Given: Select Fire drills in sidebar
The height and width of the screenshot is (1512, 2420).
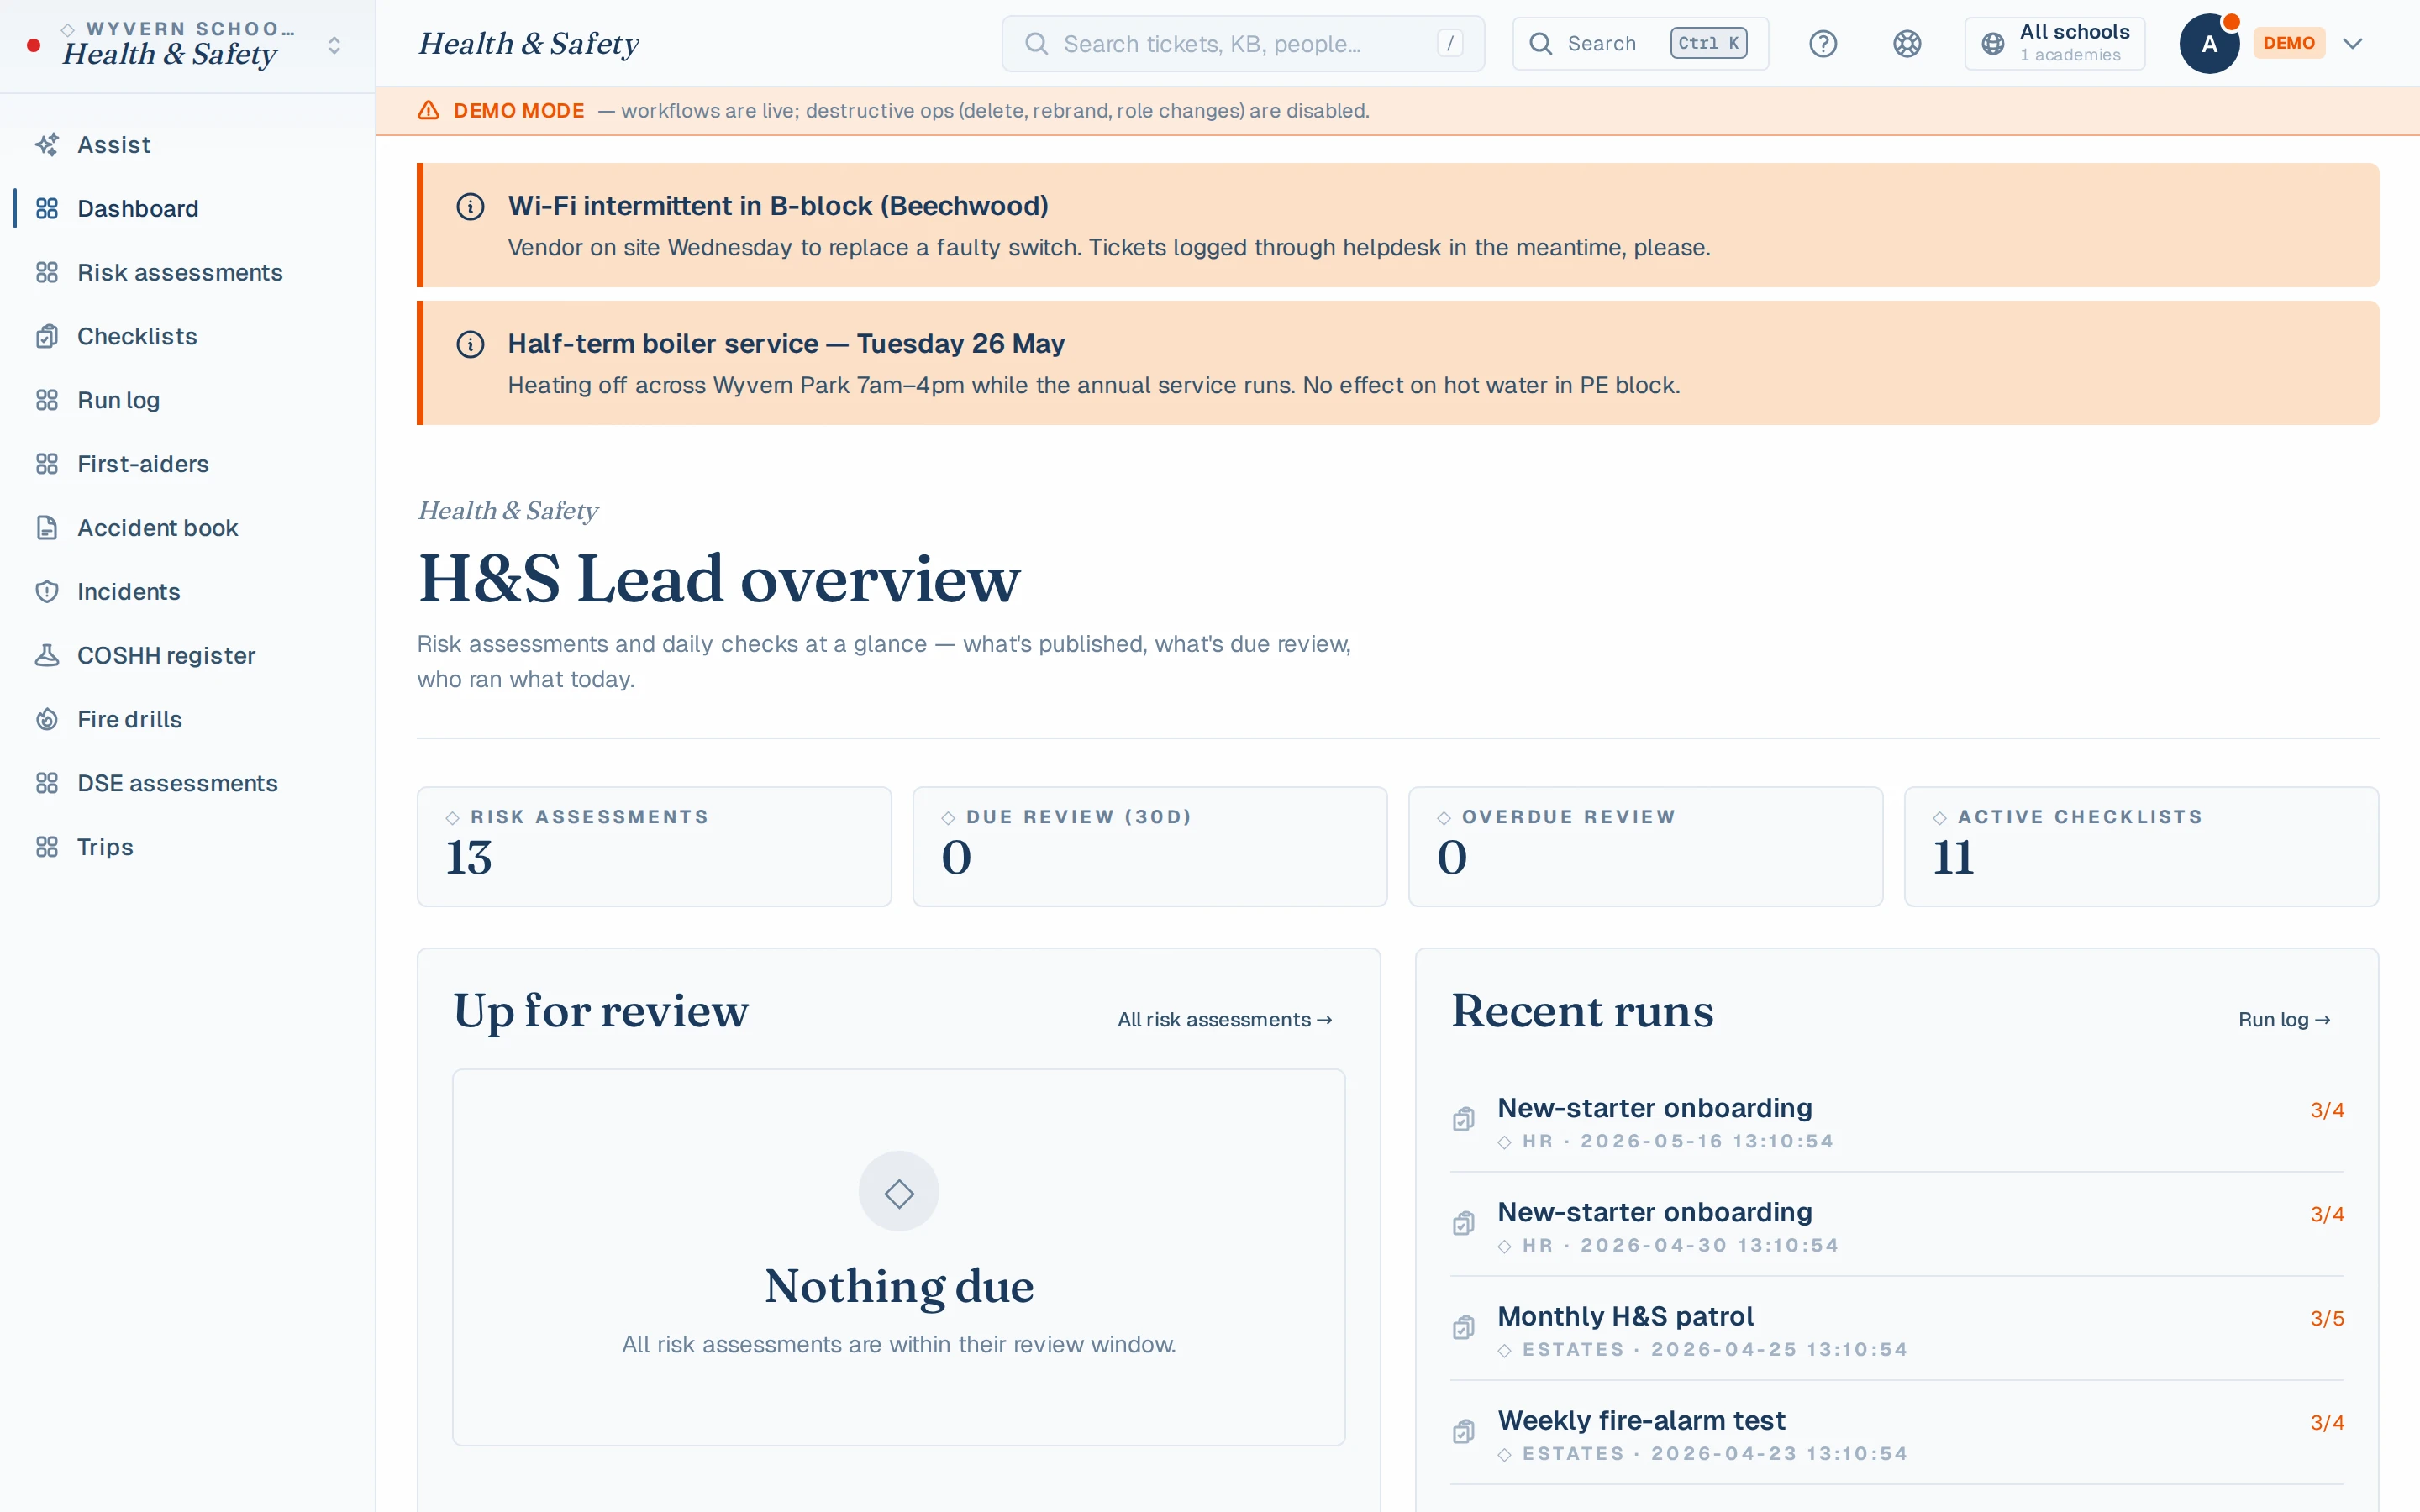Looking at the screenshot, I should coord(188,720).
